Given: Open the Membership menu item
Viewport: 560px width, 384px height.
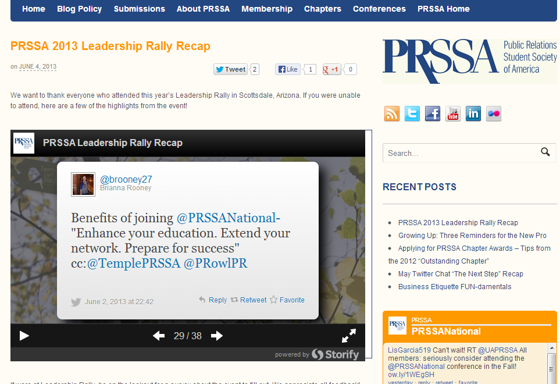Looking at the screenshot, I should (x=267, y=9).
